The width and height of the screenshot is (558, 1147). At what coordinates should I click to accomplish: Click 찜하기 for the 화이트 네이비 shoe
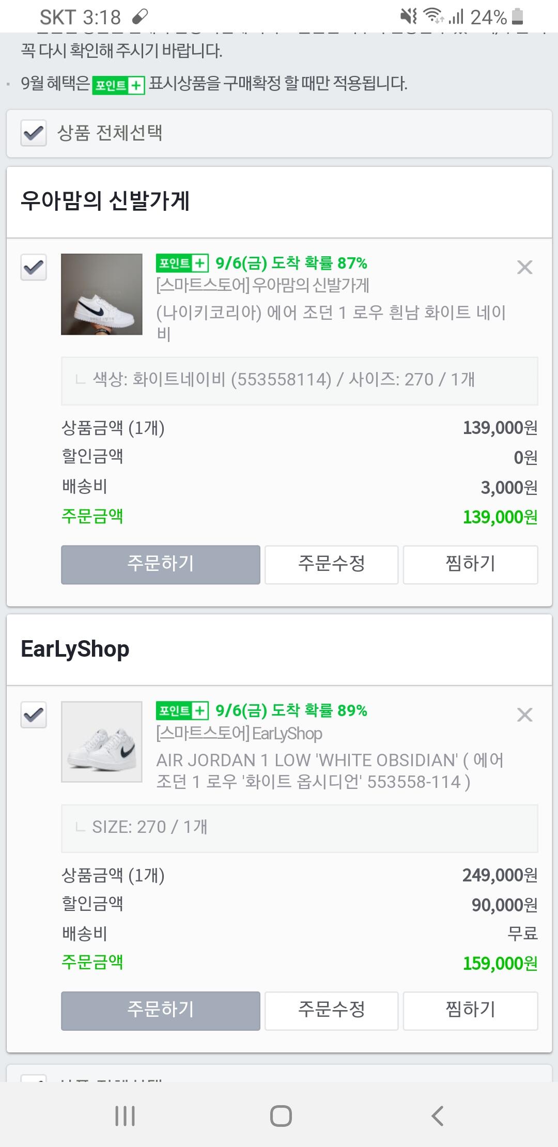(x=470, y=564)
